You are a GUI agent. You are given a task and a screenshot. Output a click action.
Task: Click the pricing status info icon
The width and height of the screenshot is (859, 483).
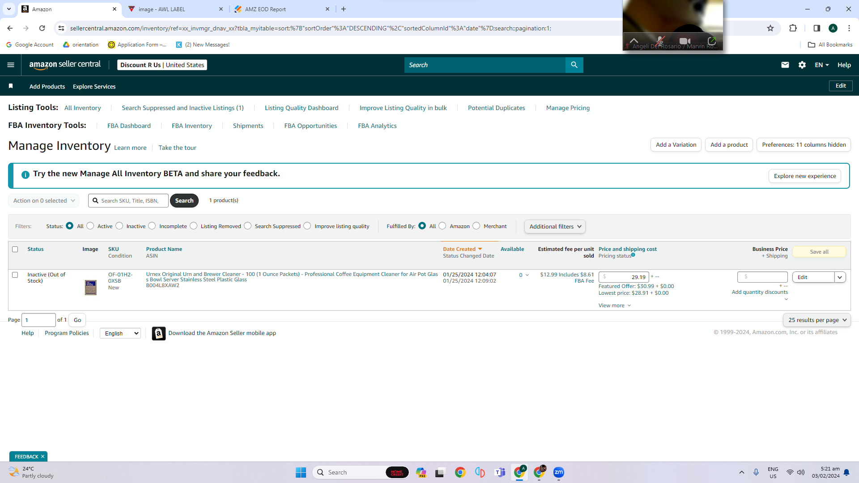[x=633, y=255]
